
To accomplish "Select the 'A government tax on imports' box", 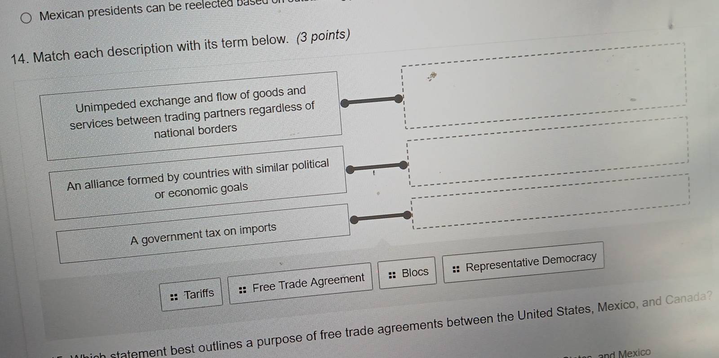I will 204,234.
